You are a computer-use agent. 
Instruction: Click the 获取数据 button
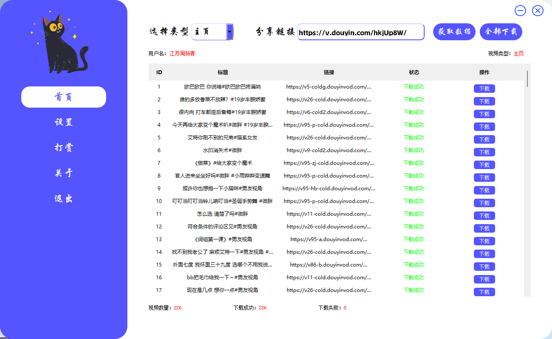(x=454, y=31)
